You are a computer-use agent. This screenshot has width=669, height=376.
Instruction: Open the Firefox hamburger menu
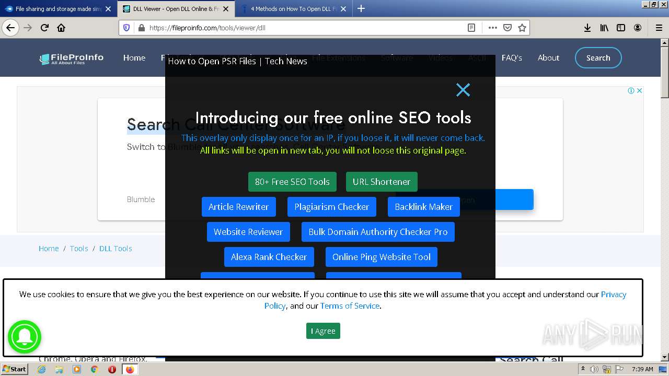click(659, 28)
